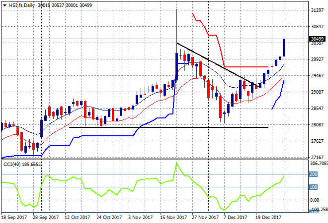328x223 pixels.
Task: Click the 29467 price axis label
Action: 318,75
